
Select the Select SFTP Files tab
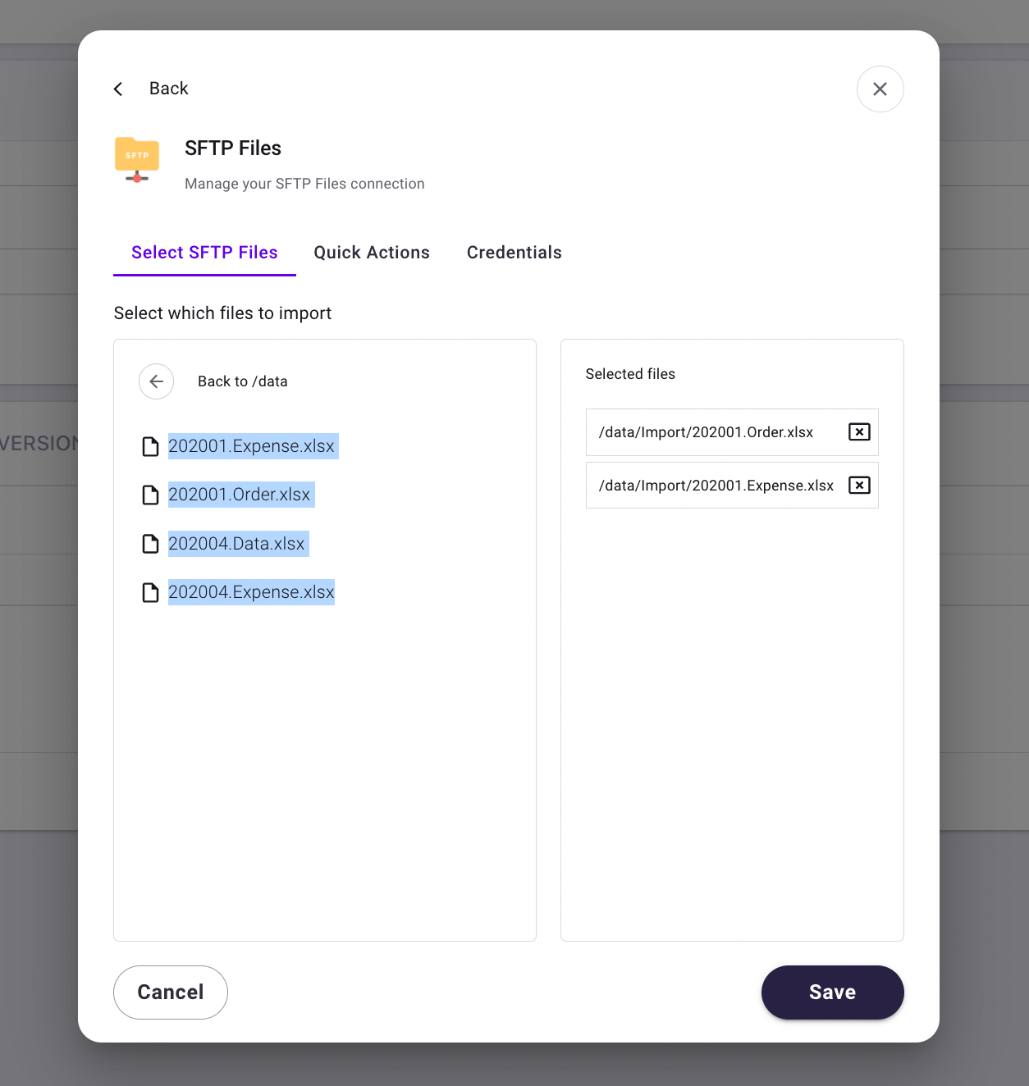click(x=204, y=253)
